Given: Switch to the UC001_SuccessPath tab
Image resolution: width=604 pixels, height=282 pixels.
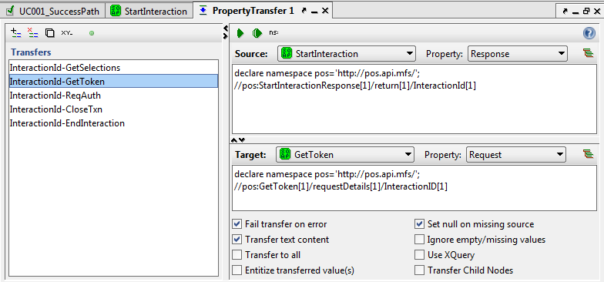Looking at the screenshot, I should click(x=52, y=11).
